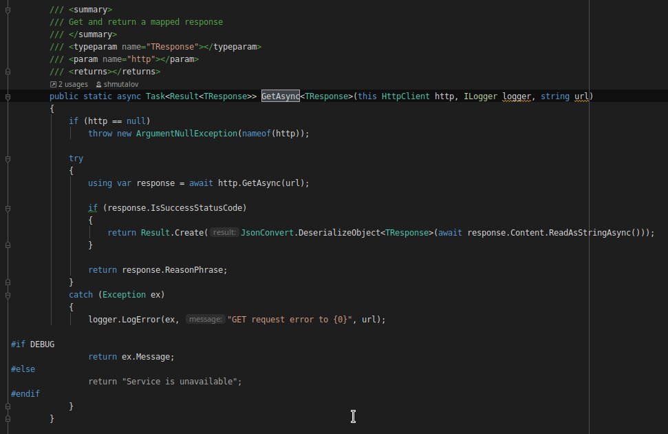Click the 'message:' parameter inlay hint

tap(205, 319)
